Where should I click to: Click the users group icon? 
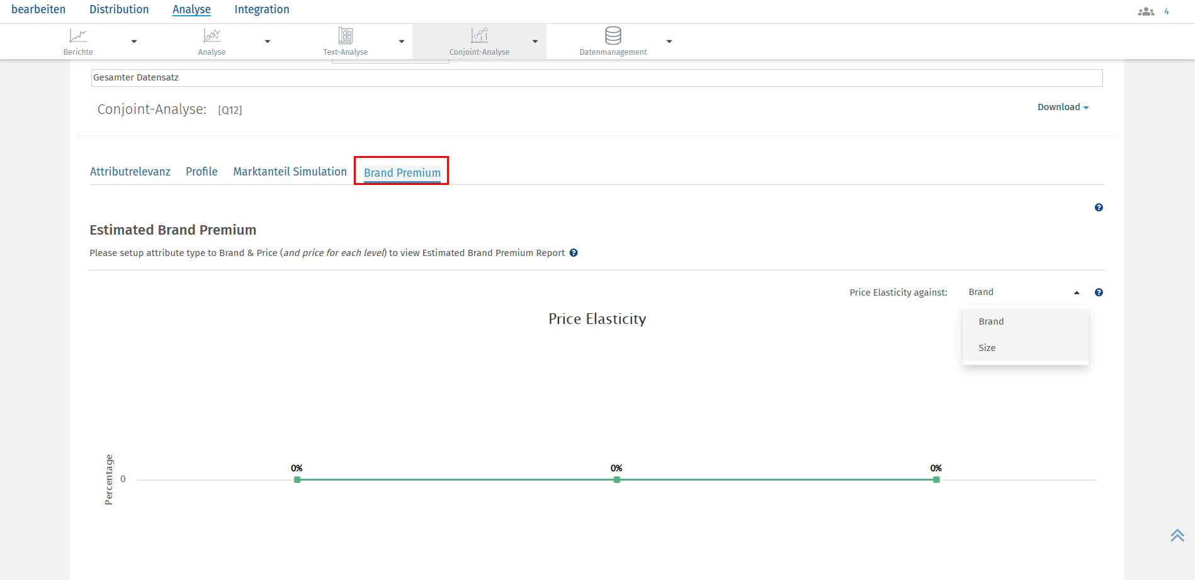1146,11
